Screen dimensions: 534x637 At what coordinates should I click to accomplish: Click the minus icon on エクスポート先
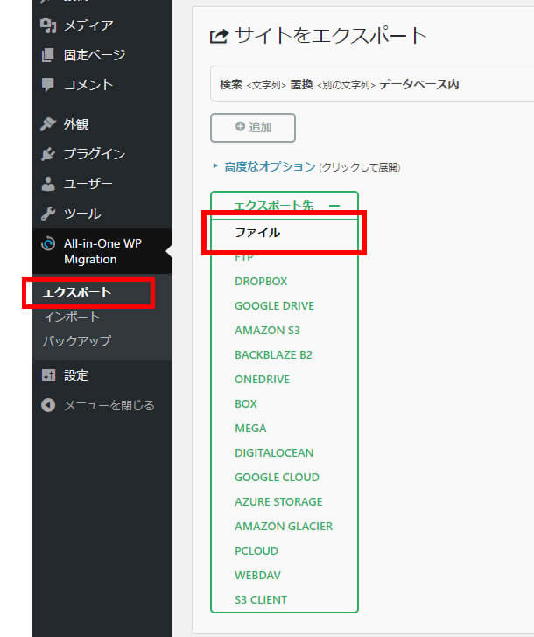click(x=334, y=206)
